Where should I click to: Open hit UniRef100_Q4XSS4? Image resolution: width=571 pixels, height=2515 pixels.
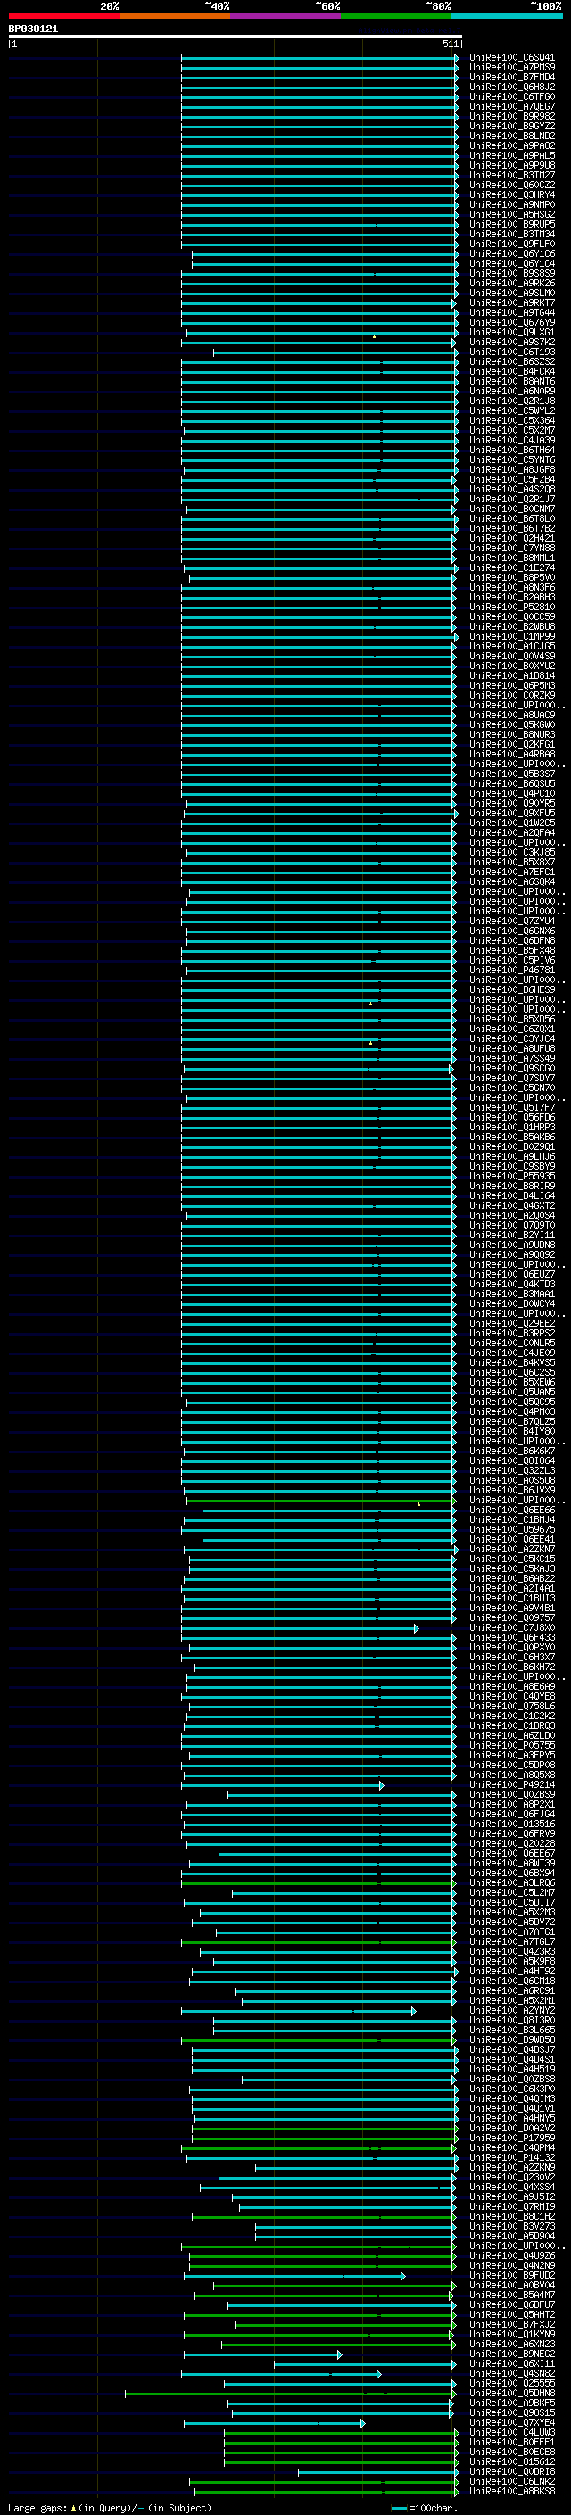pos(512,2187)
